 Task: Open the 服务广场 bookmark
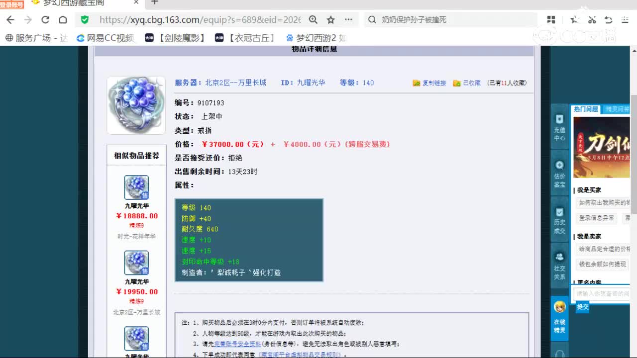tap(36, 38)
